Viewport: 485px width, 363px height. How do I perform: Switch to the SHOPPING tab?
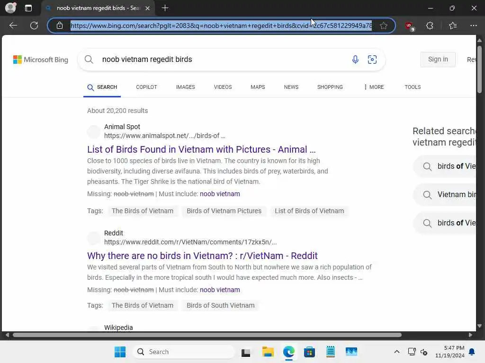(330, 87)
